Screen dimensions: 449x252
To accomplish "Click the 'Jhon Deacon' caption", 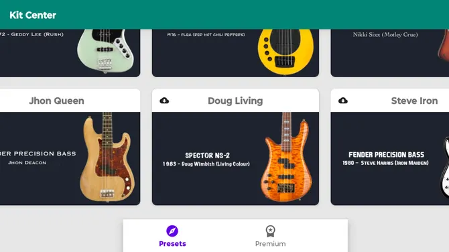I will (x=27, y=163).
